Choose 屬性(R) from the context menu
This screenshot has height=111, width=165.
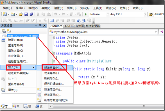click(x=18, y=90)
